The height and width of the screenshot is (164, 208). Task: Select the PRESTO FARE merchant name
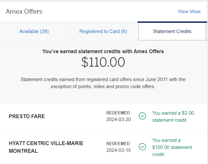(27, 116)
